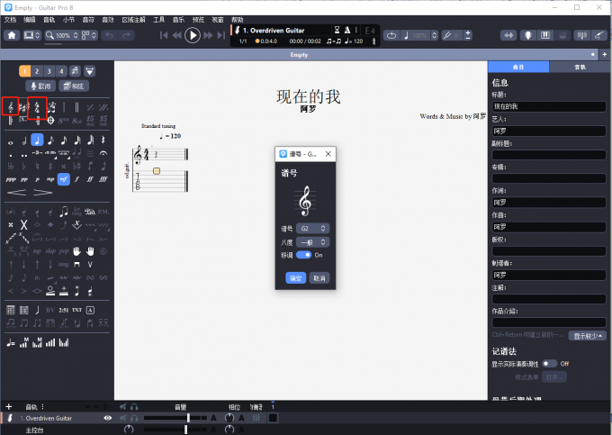Select the quarter note duration
The height and width of the screenshot is (435, 612).
[37, 140]
